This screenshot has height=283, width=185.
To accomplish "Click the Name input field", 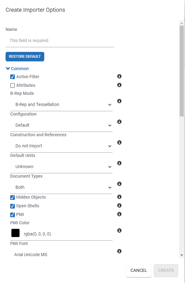I will (60, 40).
